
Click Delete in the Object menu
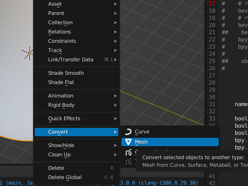(x=56, y=168)
